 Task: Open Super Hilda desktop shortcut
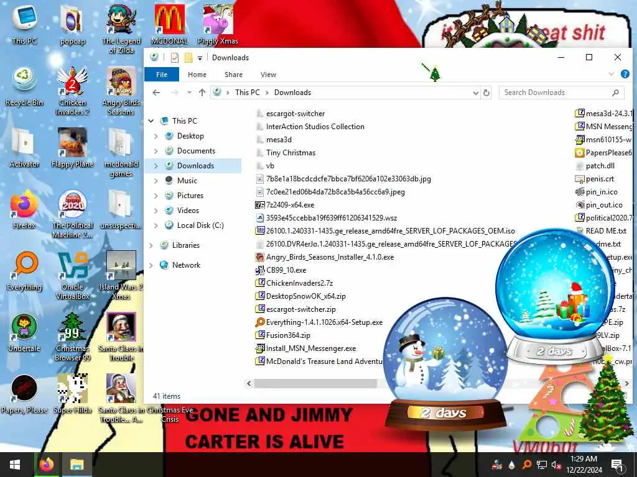(72, 394)
